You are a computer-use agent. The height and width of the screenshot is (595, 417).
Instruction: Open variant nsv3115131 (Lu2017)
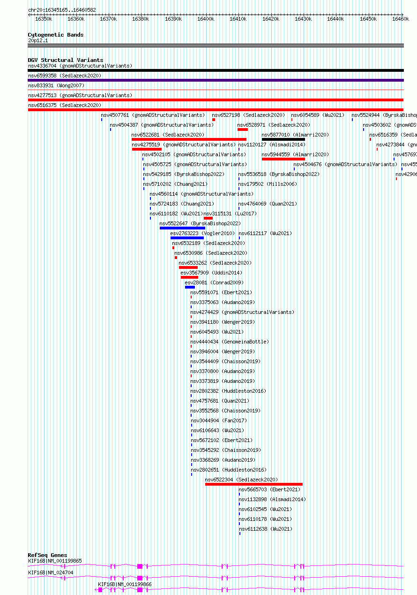[x=230, y=214]
